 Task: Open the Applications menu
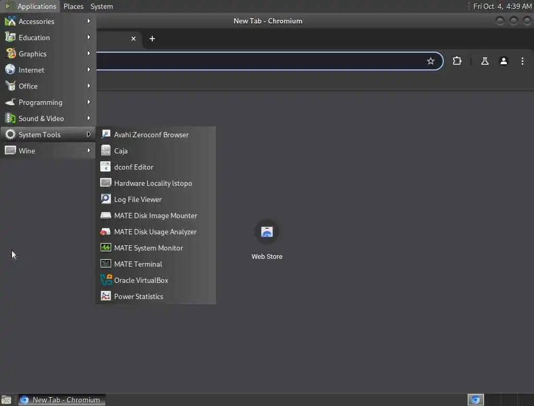click(x=31, y=6)
